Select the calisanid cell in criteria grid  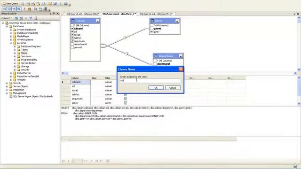(x=80, y=82)
